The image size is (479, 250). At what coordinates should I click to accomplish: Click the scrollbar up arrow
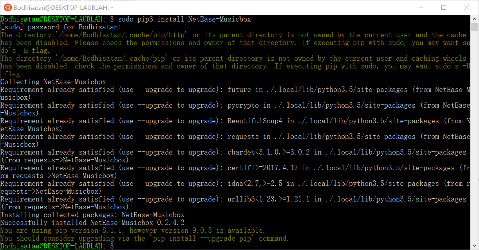pyautogui.click(x=474, y=18)
